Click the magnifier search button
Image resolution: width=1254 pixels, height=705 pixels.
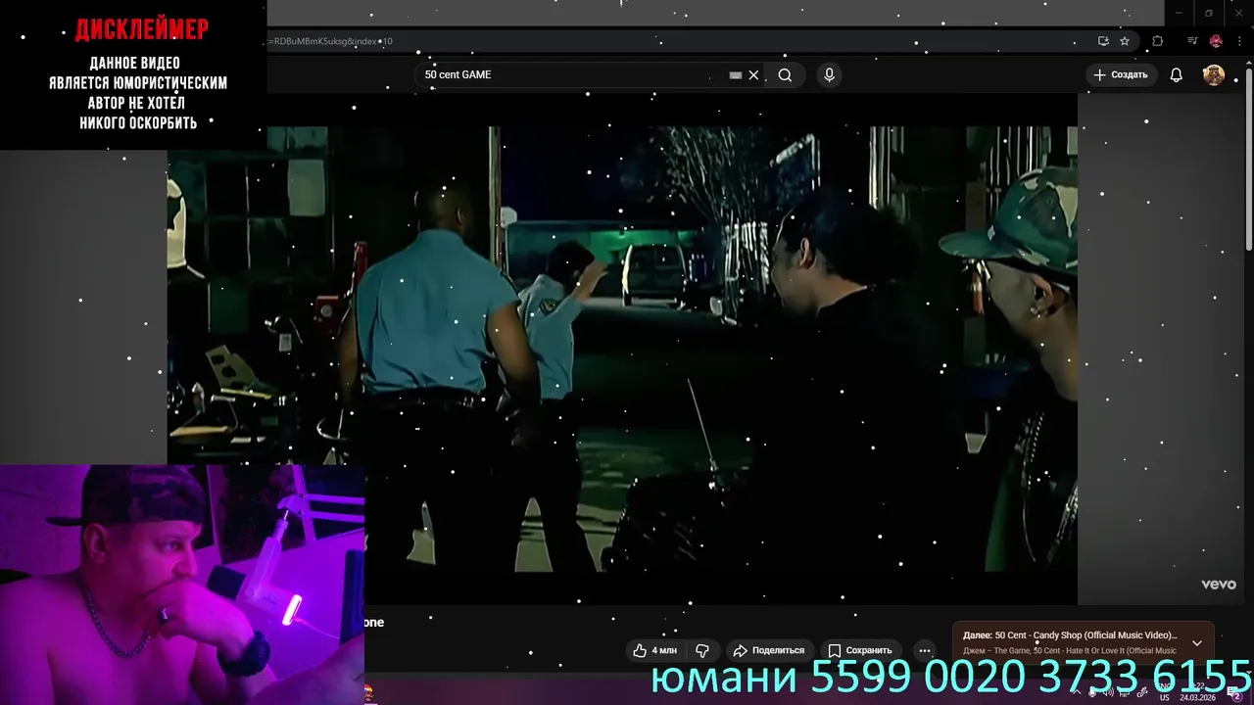[785, 74]
